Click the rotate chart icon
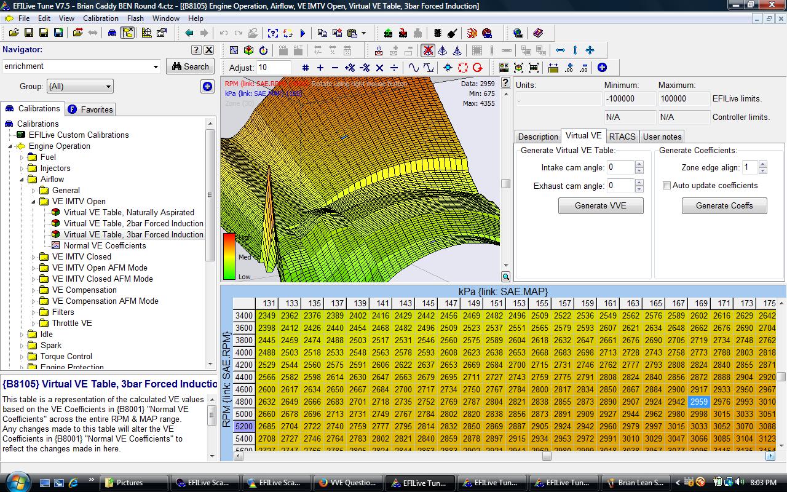Image resolution: width=787 pixels, height=492 pixels. [263, 50]
